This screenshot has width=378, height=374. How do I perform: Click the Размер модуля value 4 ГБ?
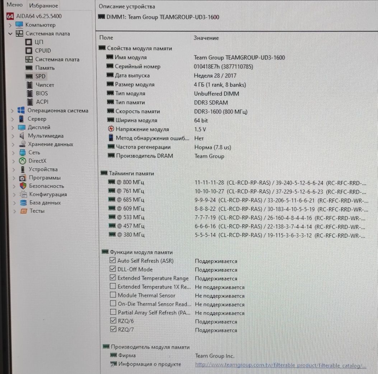[220, 85]
